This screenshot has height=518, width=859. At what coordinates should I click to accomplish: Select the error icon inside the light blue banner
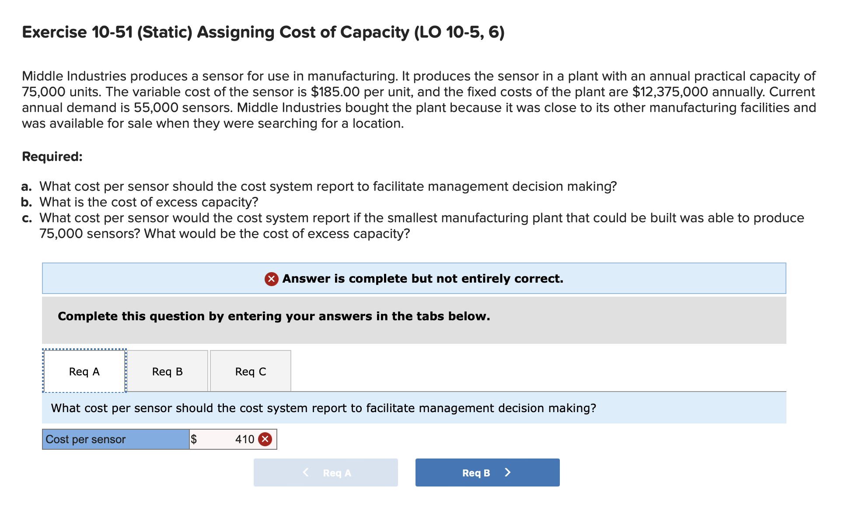[x=272, y=279]
